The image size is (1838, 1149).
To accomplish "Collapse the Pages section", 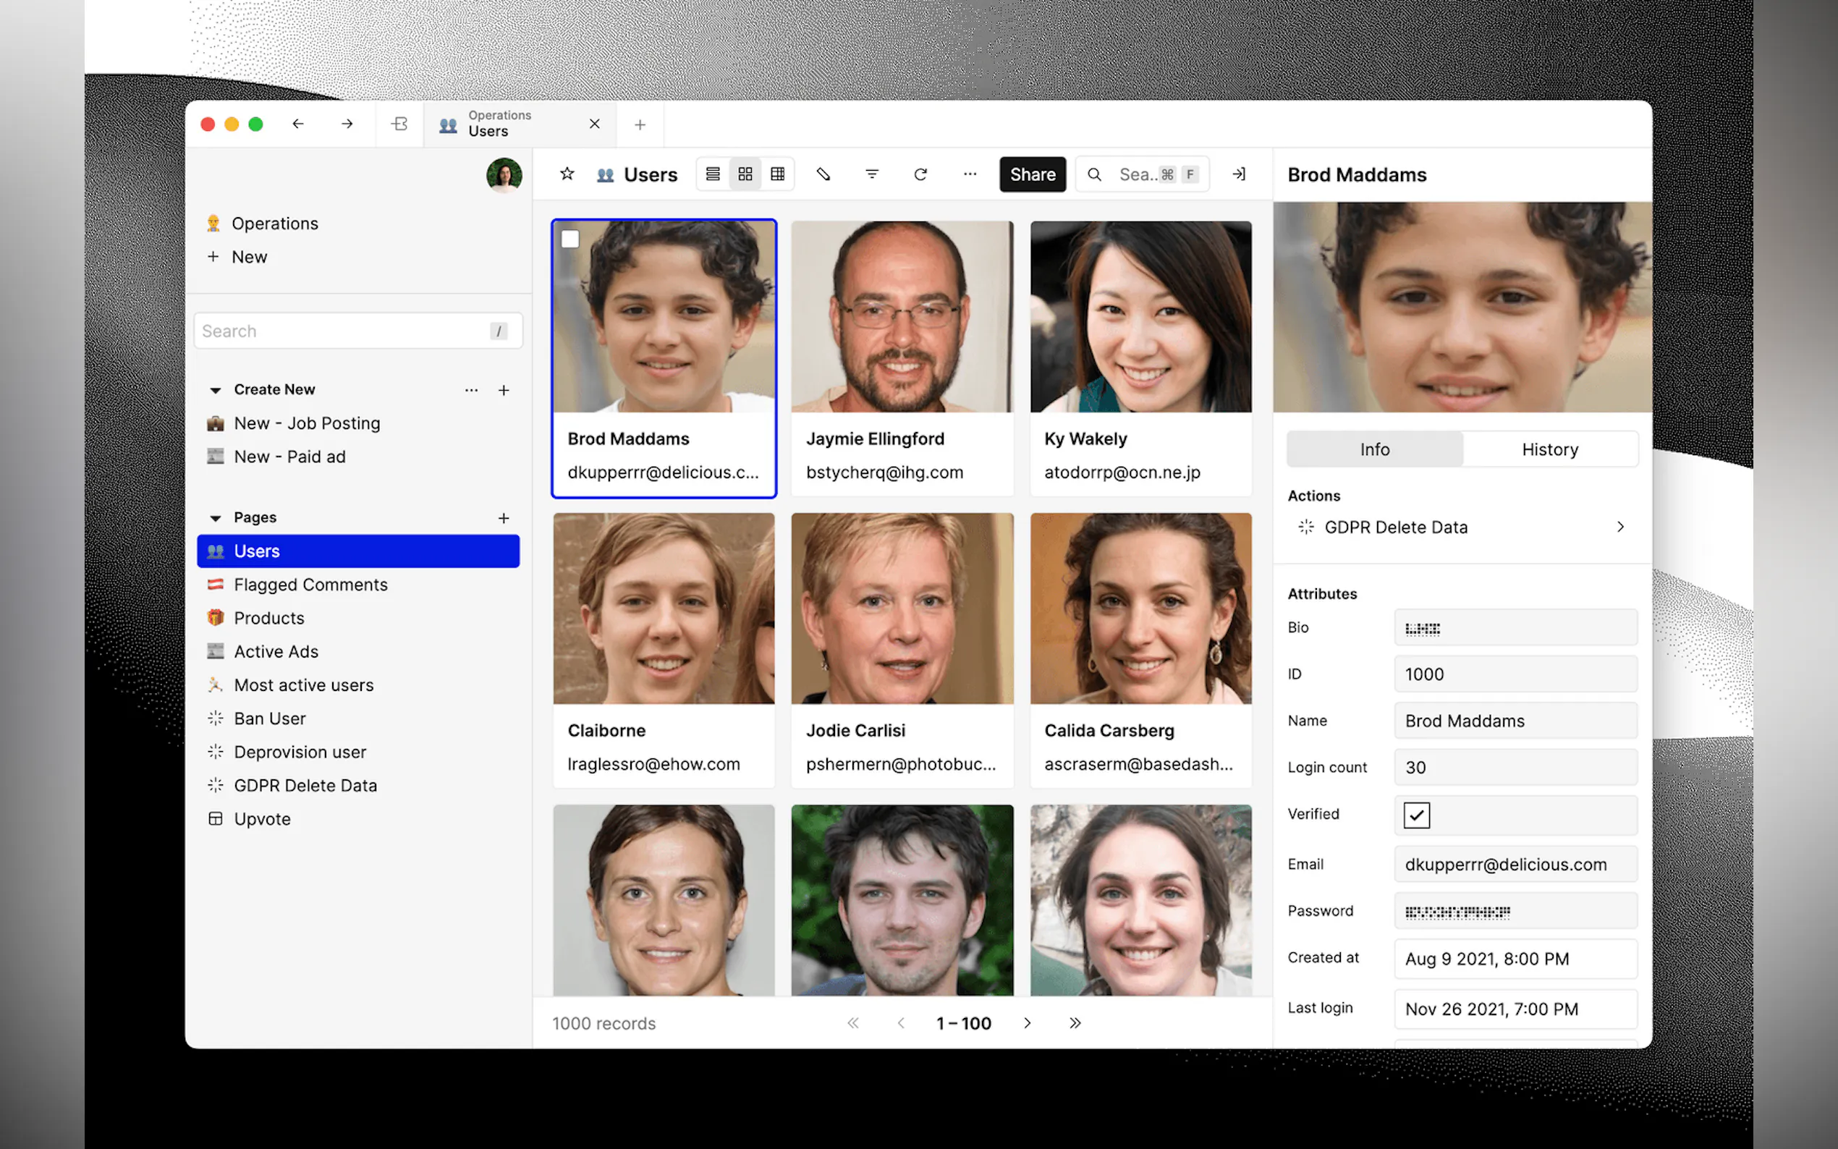I will (215, 518).
